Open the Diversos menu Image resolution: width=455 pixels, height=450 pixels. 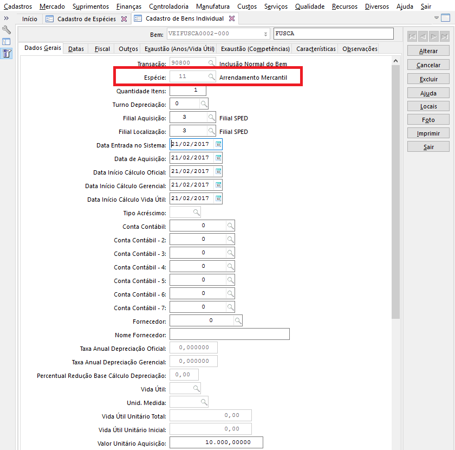(x=376, y=7)
